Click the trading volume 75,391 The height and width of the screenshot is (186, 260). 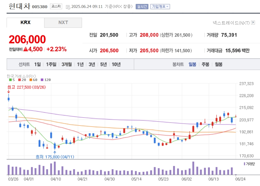pyautogui.click(x=229, y=35)
